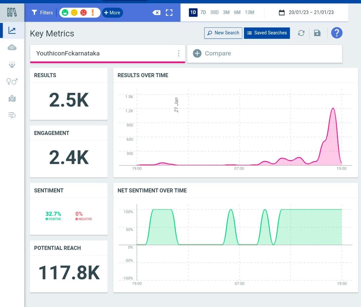Toggle the positive sentiment green smiley filter
Viewport: 361px width, 307px height.
click(x=65, y=12)
